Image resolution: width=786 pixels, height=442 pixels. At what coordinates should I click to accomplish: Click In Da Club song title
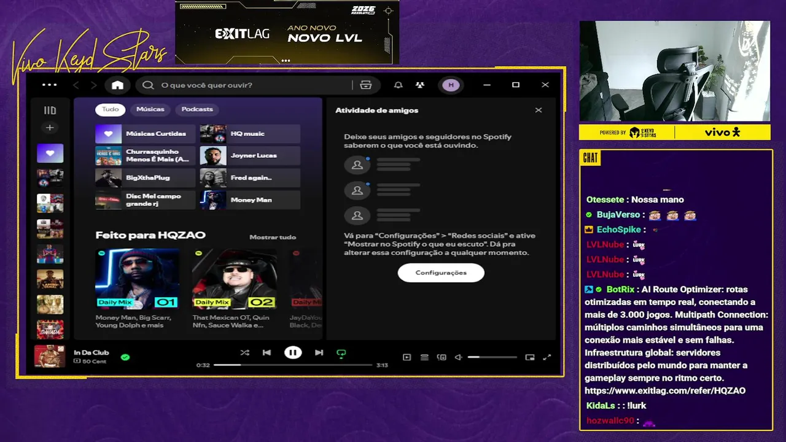click(91, 352)
